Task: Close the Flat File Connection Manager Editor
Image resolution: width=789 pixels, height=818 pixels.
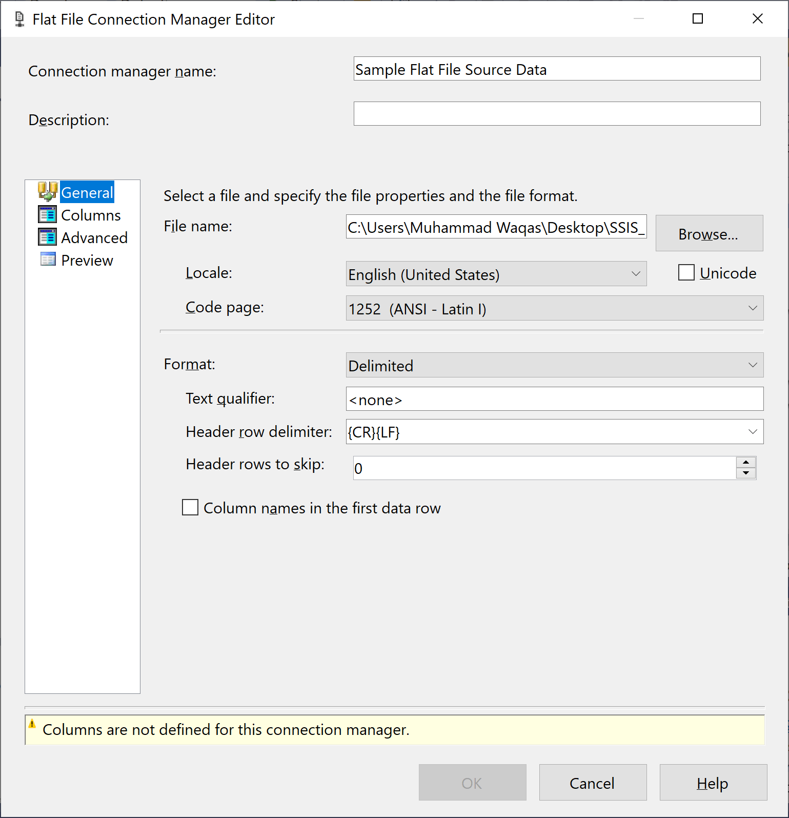Action: (758, 18)
